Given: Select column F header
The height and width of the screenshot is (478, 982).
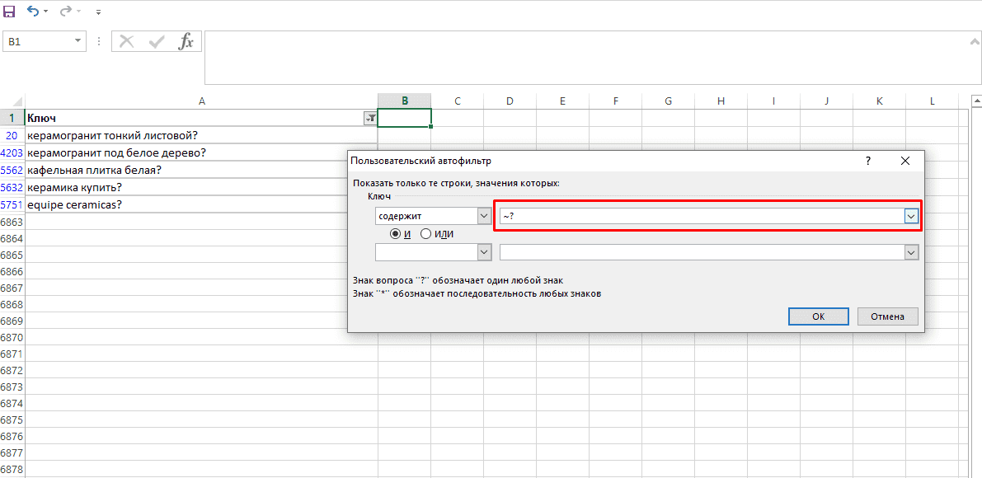Looking at the screenshot, I should (615, 101).
